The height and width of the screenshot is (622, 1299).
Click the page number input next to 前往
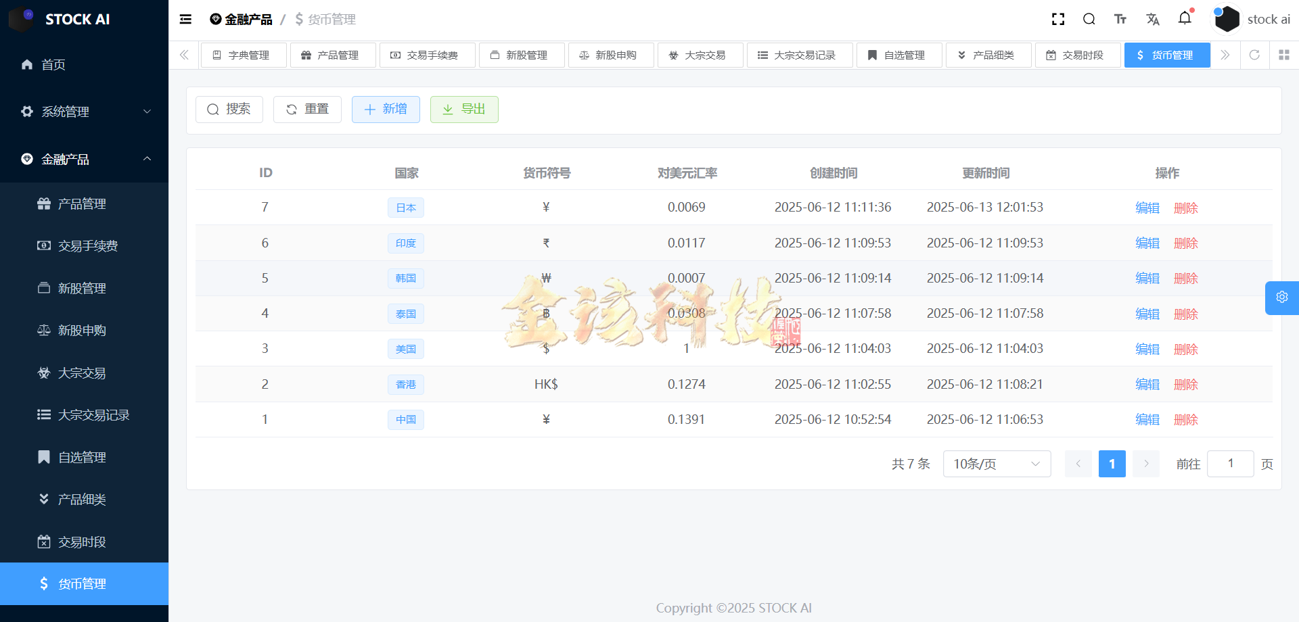tap(1230, 464)
